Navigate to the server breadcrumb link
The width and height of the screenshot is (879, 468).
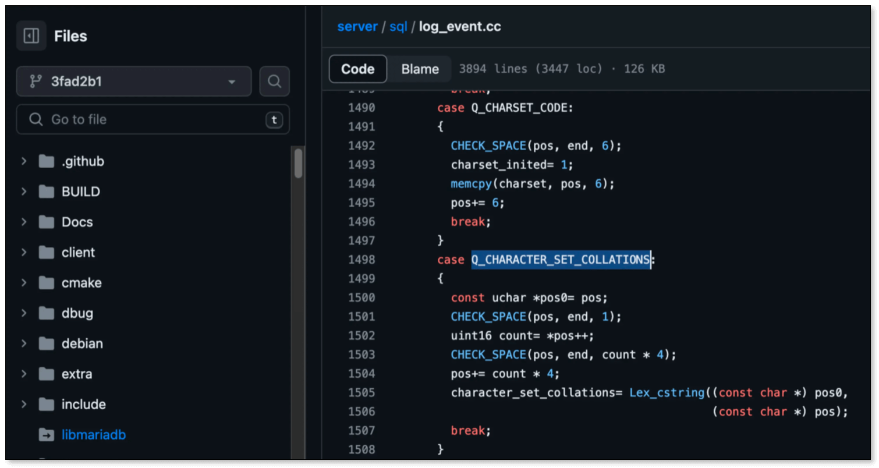point(357,26)
